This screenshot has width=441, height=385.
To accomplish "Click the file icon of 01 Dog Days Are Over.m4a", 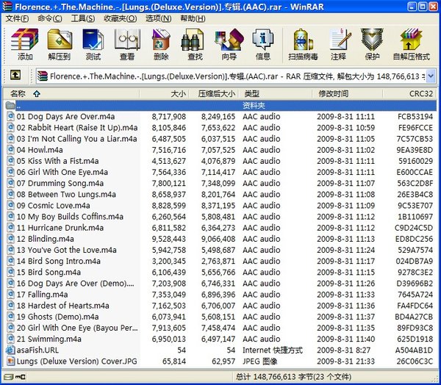I will 10,116.
